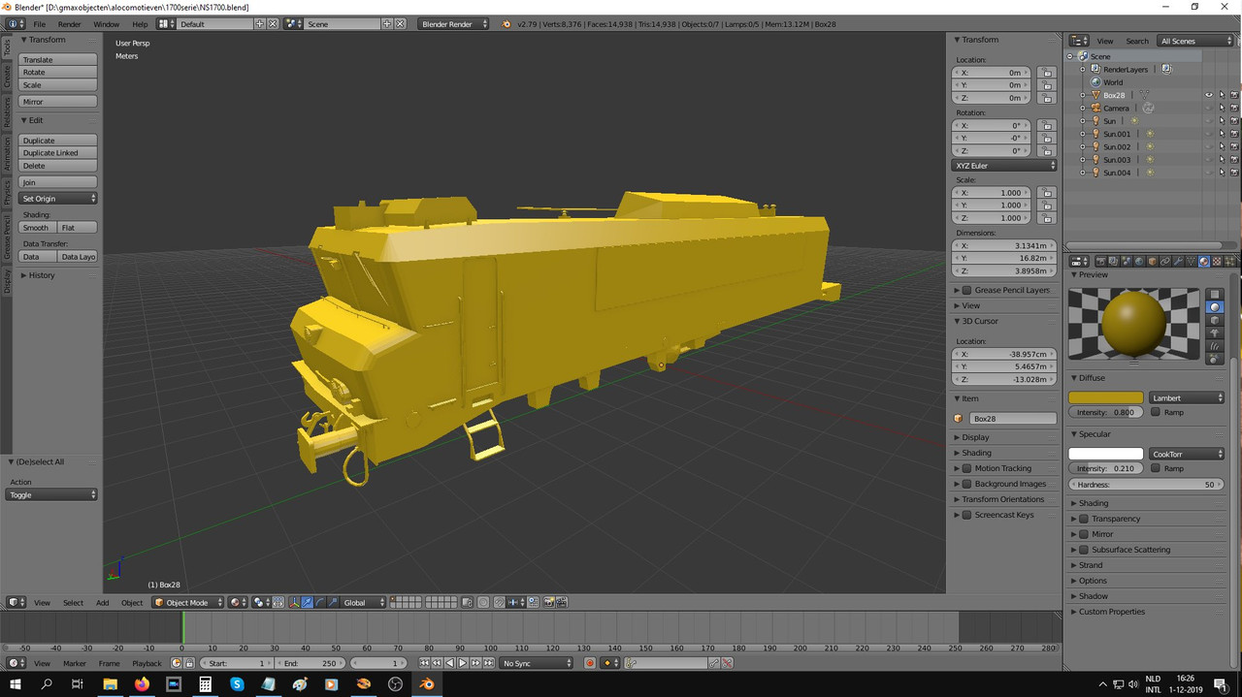Click the translate manipulator arrow icon
Viewport: 1242px width, 697px height.
tap(307, 602)
